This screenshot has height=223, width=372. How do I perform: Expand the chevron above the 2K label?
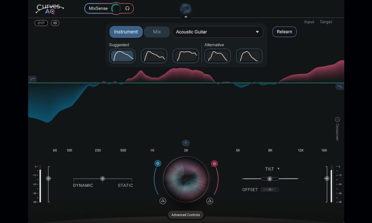point(186,143)
